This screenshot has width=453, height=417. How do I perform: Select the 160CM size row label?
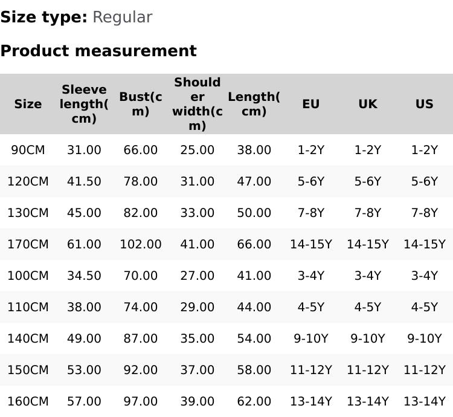pos(28,401)
